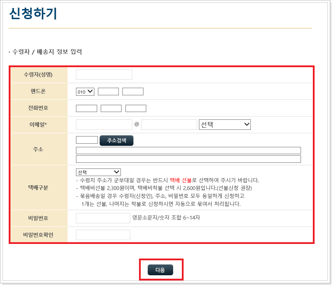
Task: Click the second address line field
Action: (188, 159)
